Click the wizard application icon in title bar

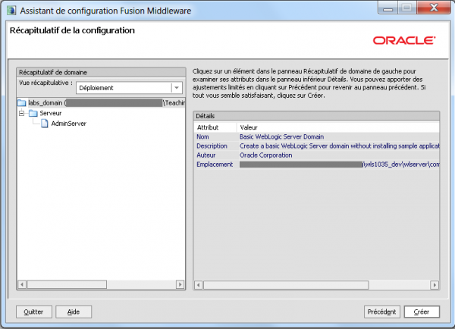click(12, 11)
